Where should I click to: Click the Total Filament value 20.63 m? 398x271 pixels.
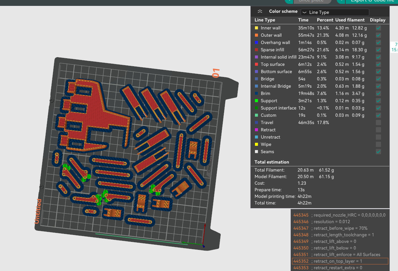306,170
